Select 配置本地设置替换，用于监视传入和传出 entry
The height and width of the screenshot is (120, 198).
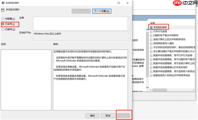174,71
